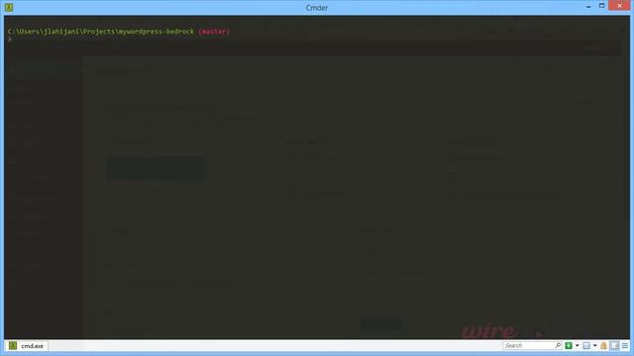Create new console with green plus icon

click(569, 345)
